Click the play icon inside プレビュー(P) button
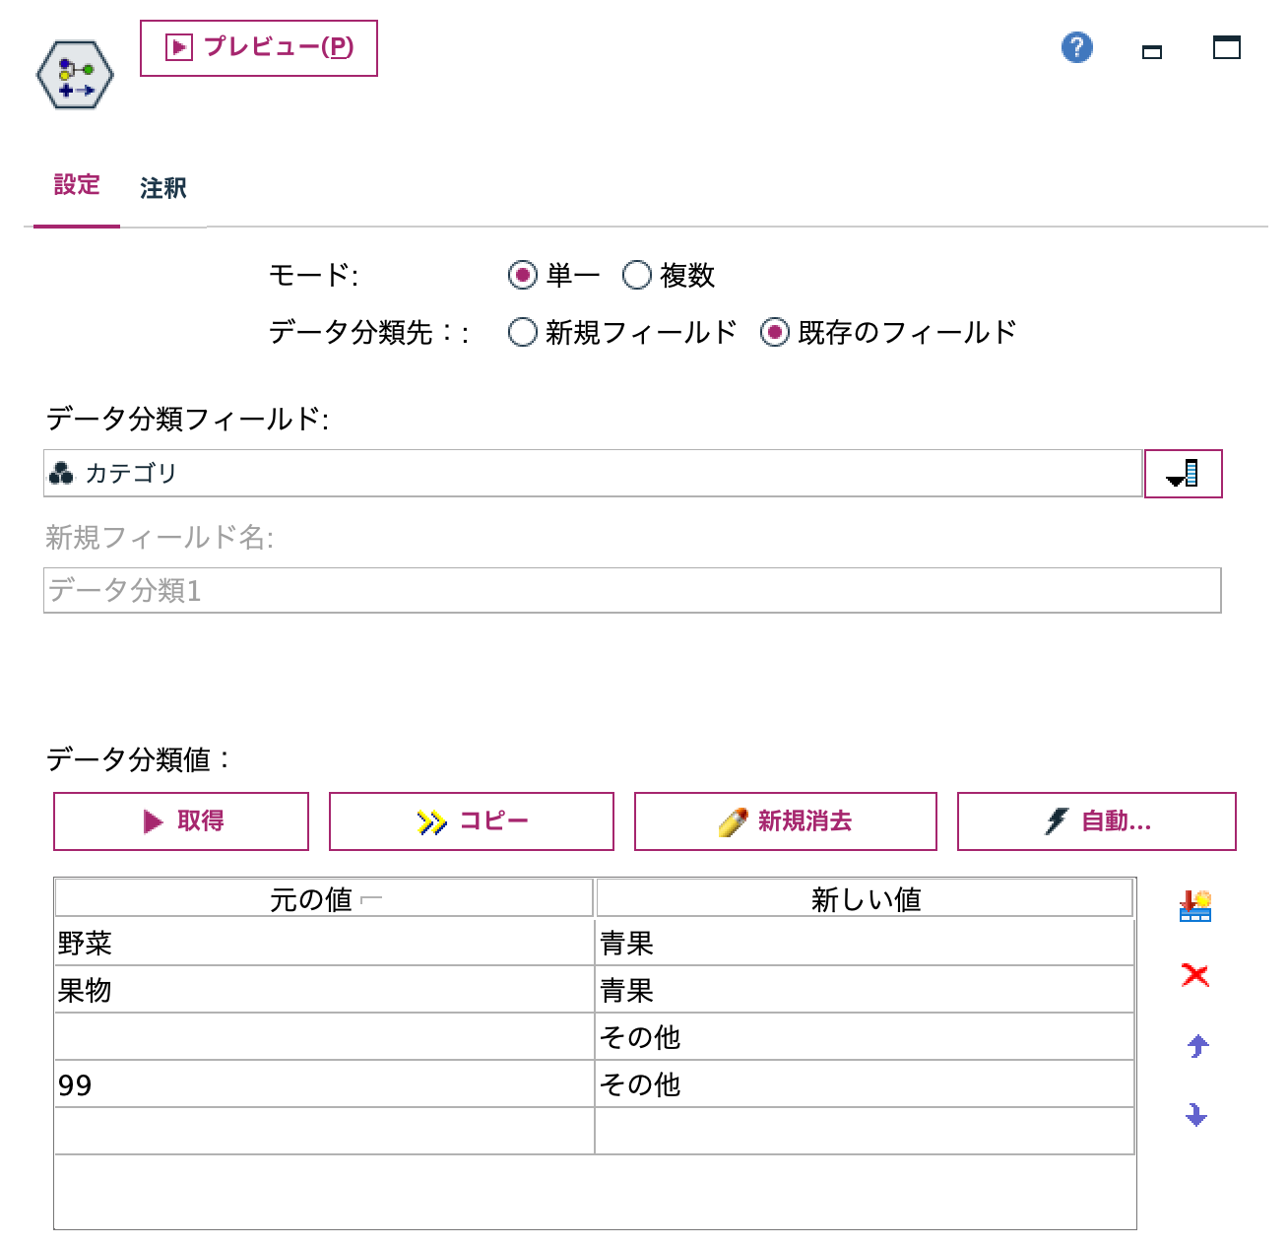Viewport: 1288px width, 1245px height. pyautogui.click(x=178, y=46)
